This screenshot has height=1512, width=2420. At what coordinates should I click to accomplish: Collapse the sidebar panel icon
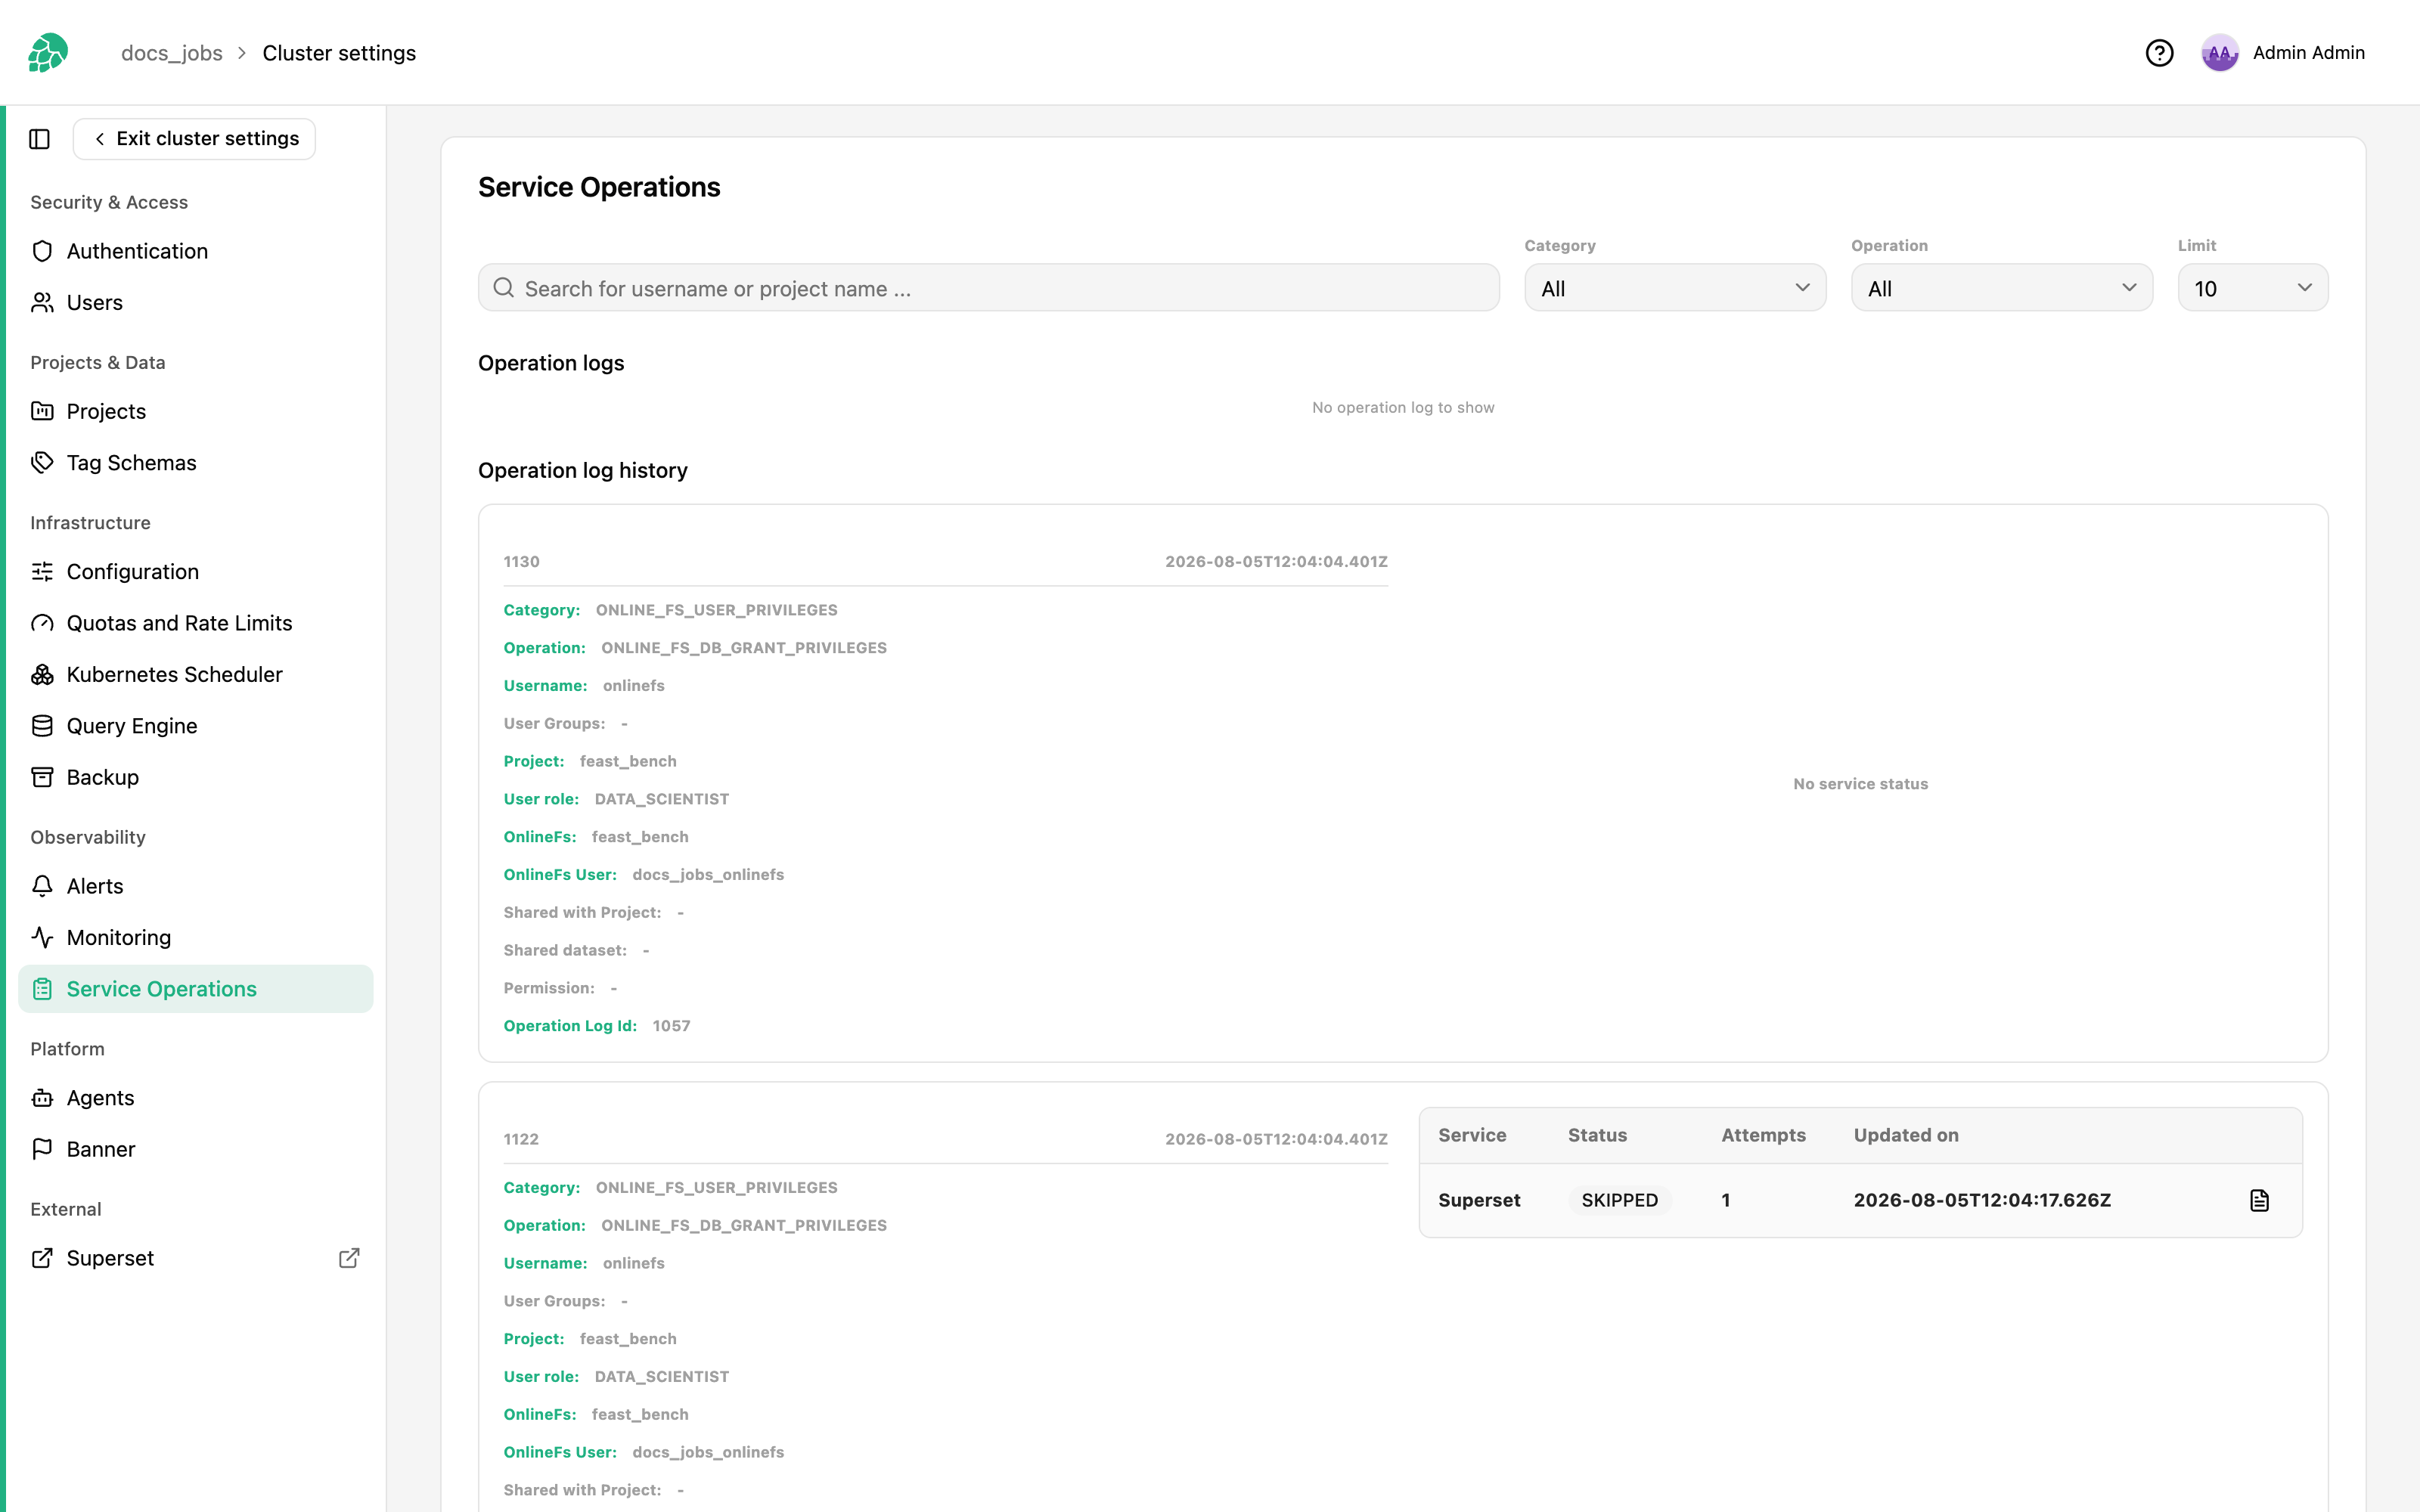(40, 139)
